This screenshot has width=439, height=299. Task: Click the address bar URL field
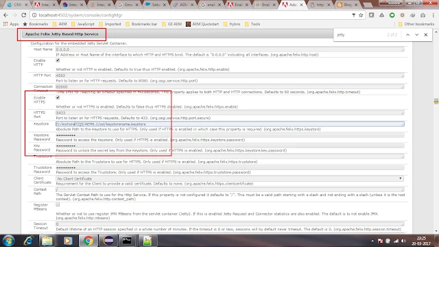tap(193, 15)
